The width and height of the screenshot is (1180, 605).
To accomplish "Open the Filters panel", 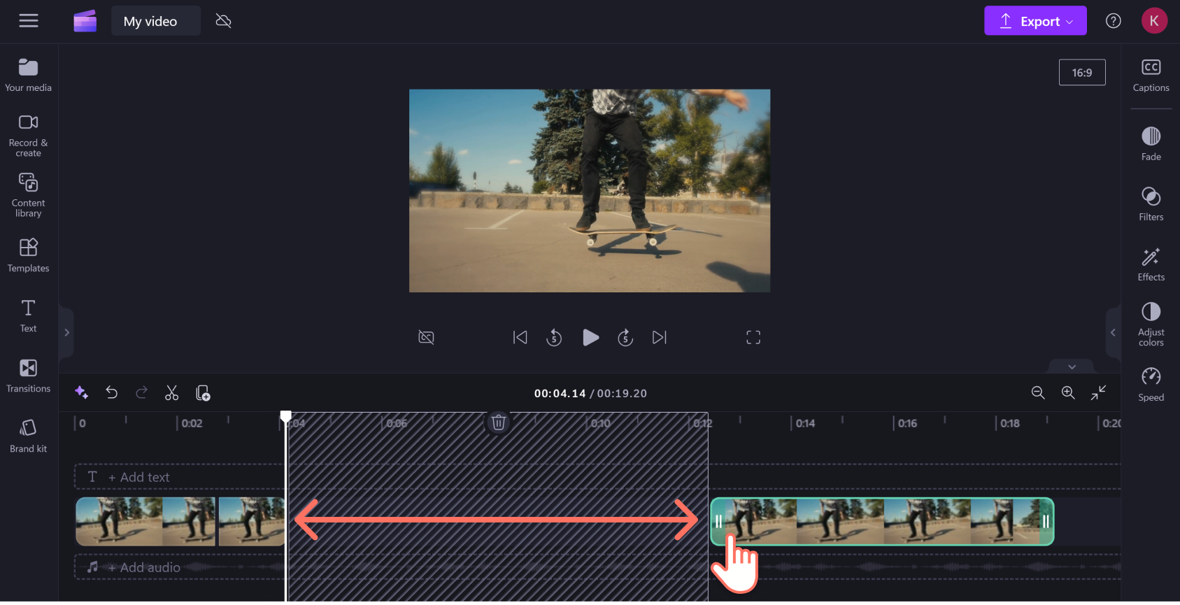I will [1151, 204].
